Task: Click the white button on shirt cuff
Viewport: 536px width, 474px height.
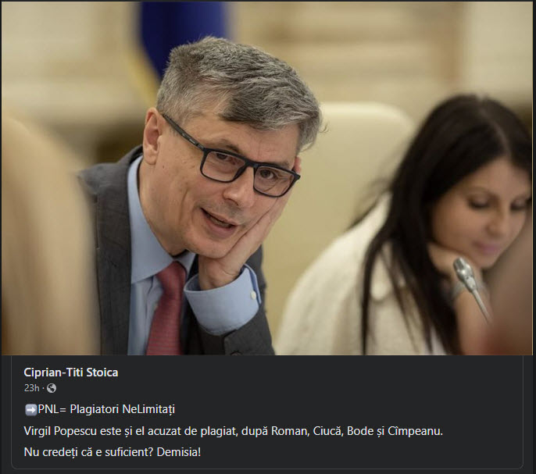Action: [253, 294]
